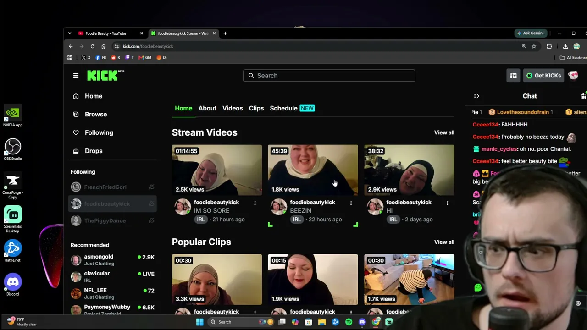Switch to the Videos tab
The image size is (587, 330).
click(233, 108)
